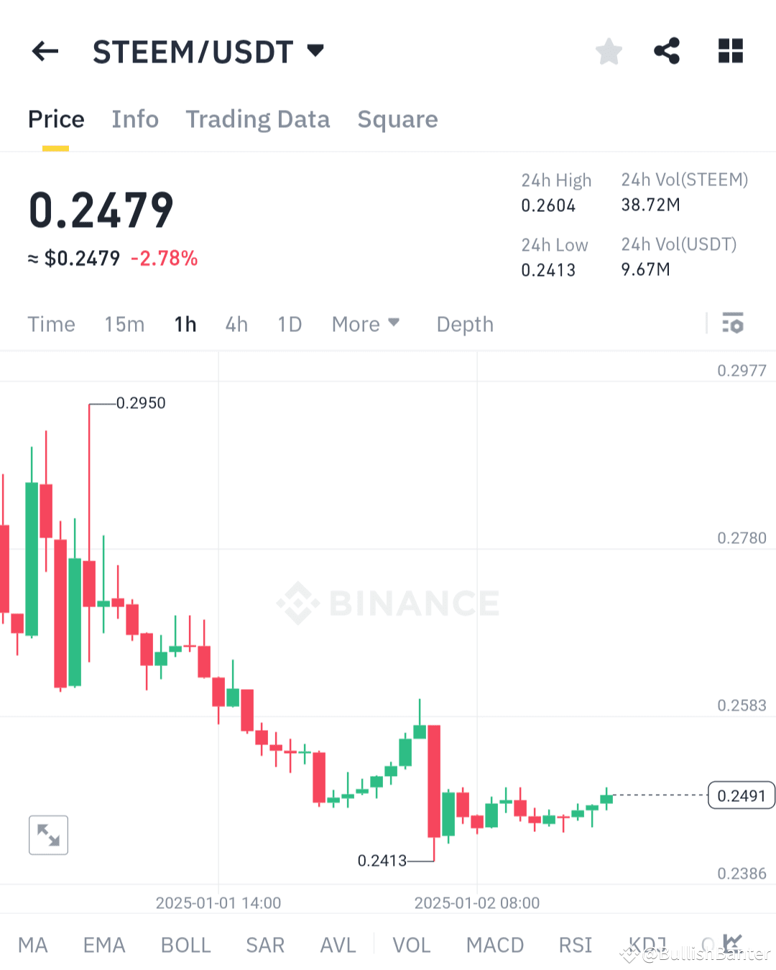Click the back arrow to exit chart
This screenshot has width=776, height=970.
point(45,51)
